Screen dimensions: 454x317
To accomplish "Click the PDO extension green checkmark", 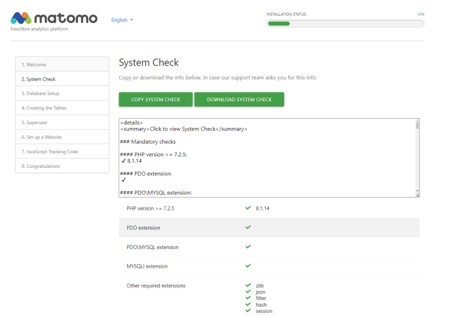I will pyautogui.click(x=248, y=227).
